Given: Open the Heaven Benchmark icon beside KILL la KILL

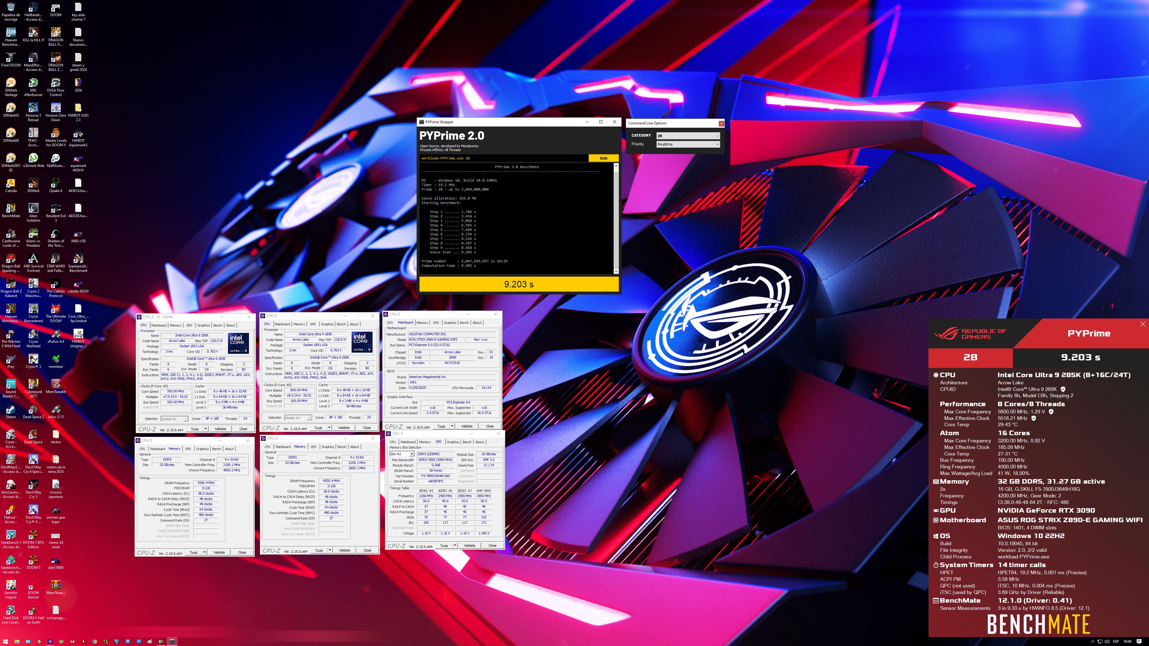Looking at the screenshot, I should (11, 36).
